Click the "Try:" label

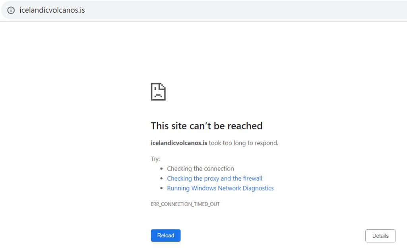tap(155, 159)
